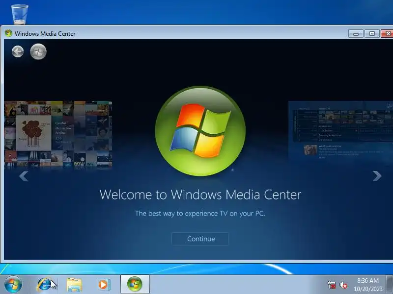Viewport: 393px width, 294px height.
Task: Open the Recycle Bin on the desktop
Action: pos(20,14)
